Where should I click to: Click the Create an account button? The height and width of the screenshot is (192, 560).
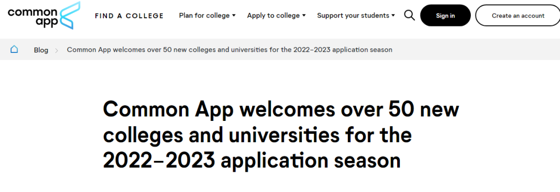pos(518,16)
